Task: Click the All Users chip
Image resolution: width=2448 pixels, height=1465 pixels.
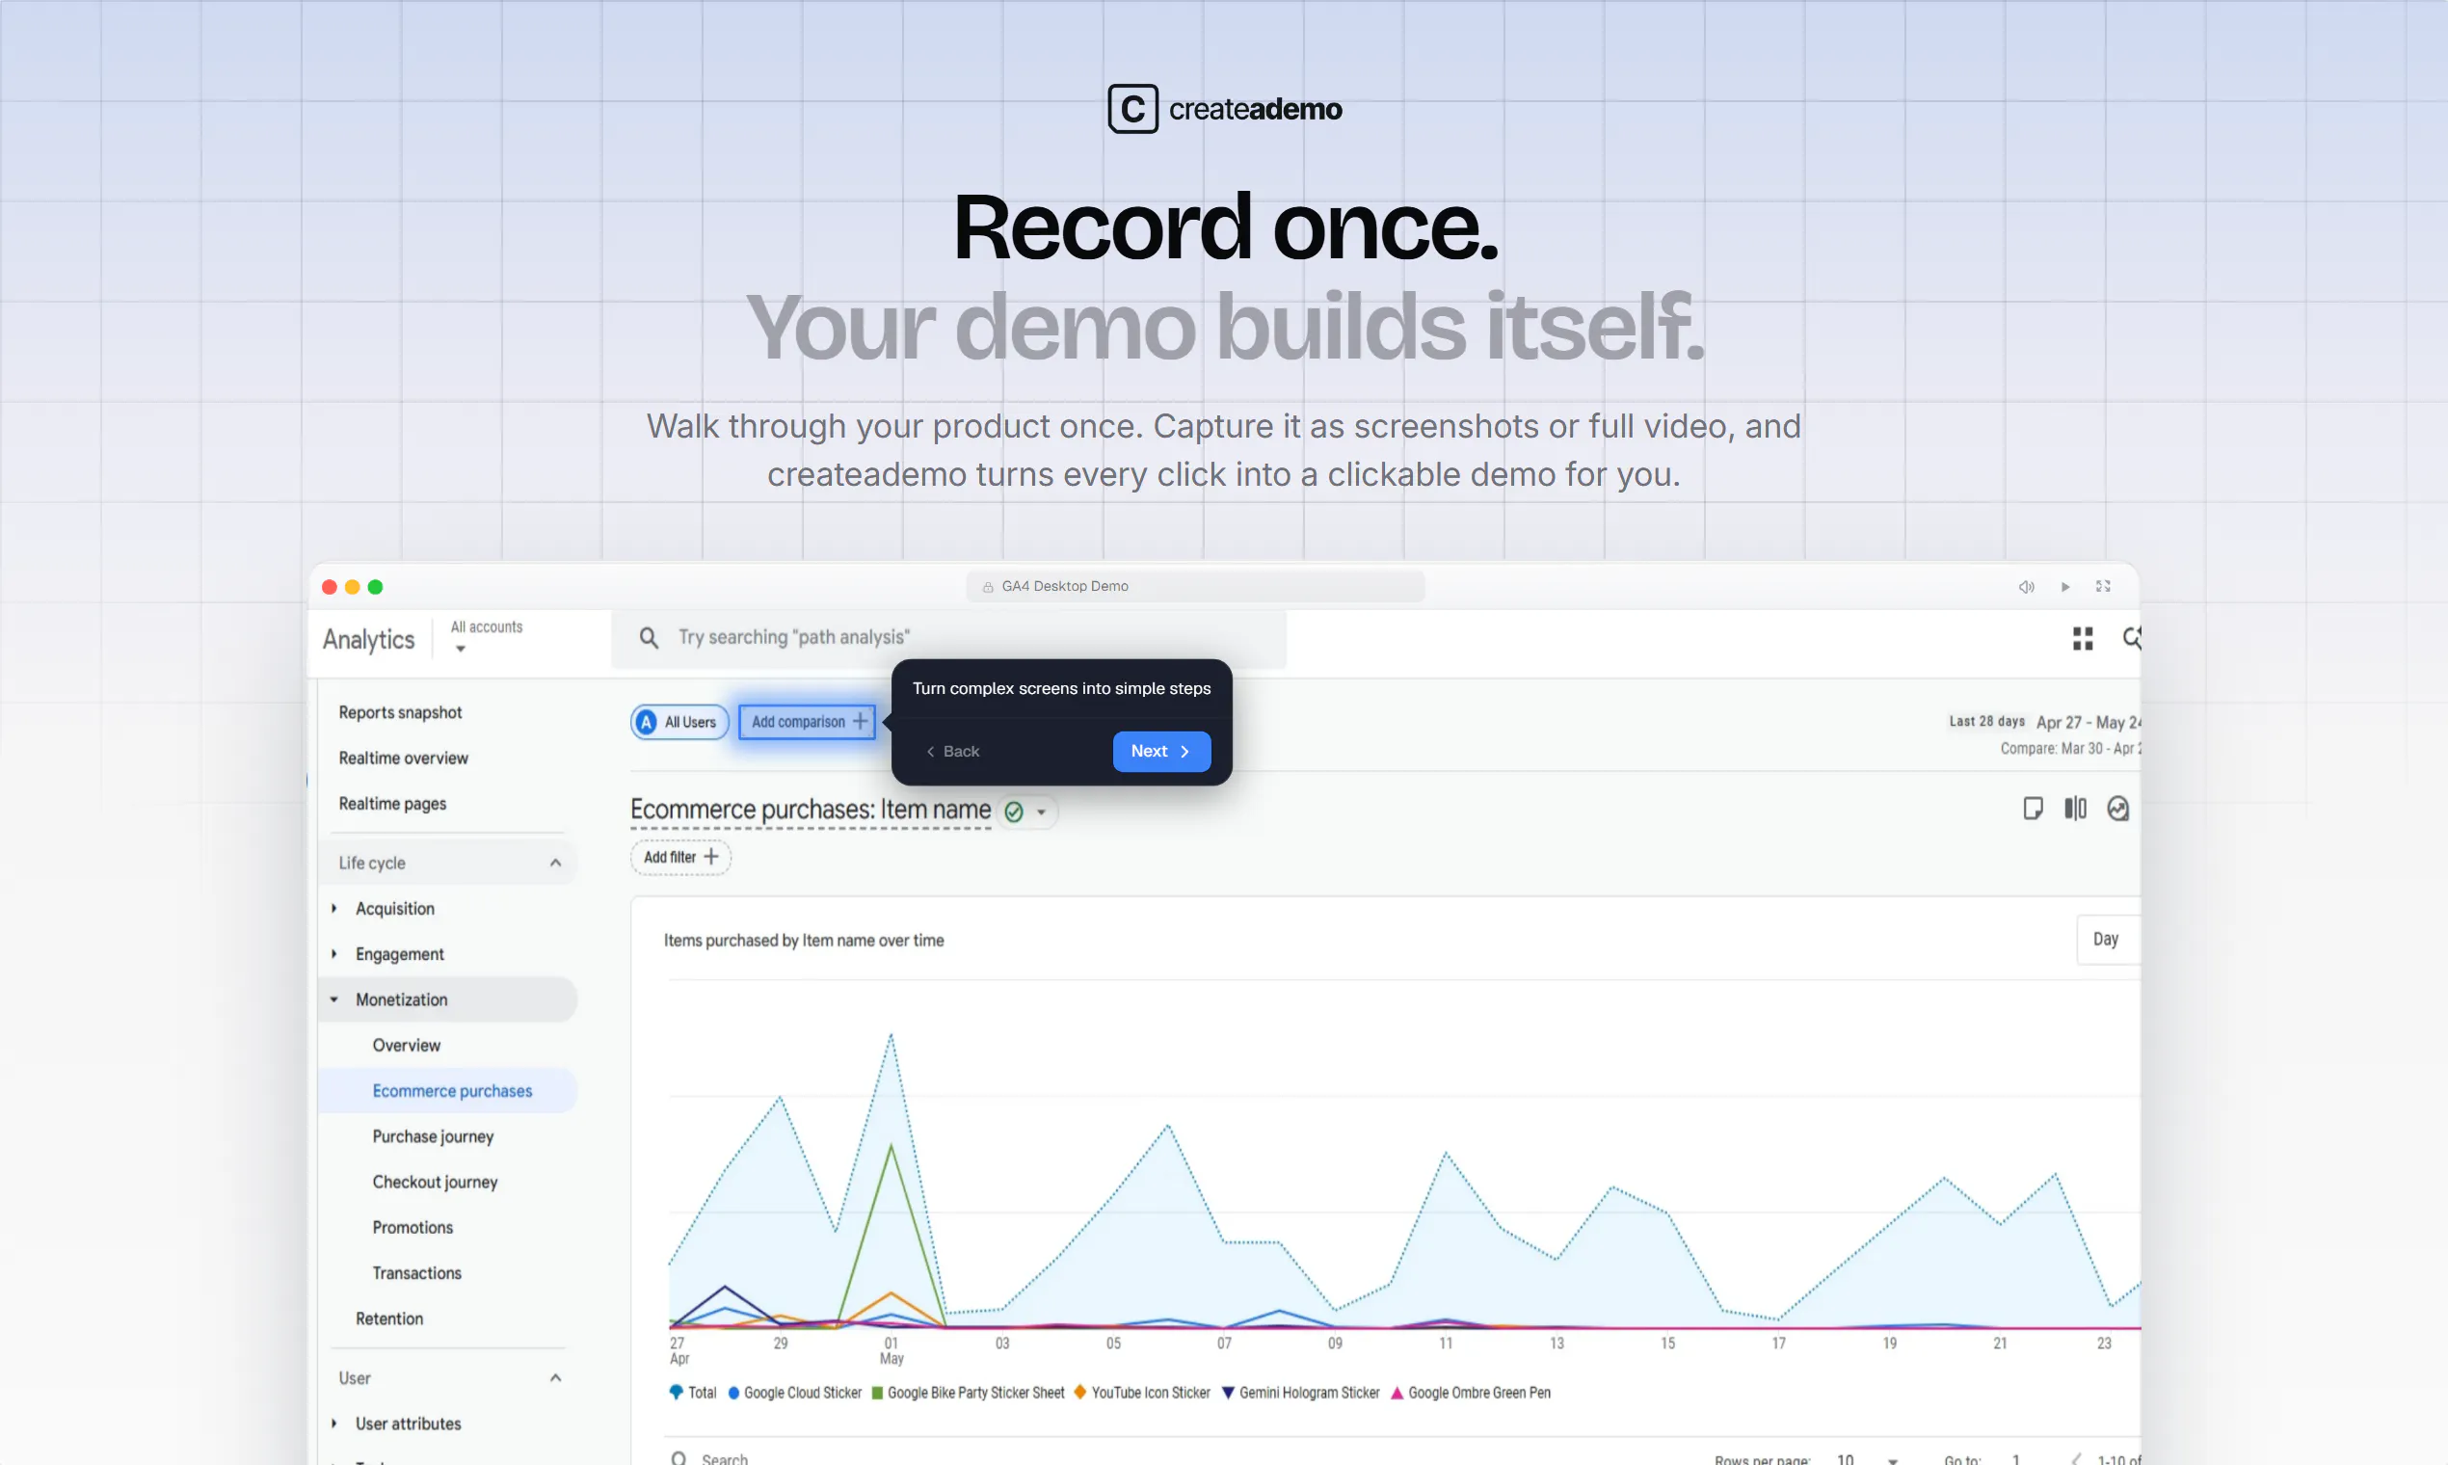Action: click(679, 723)
